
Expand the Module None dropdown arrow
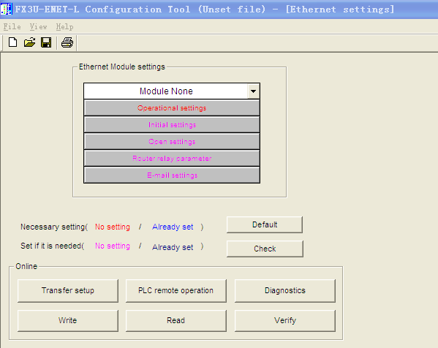253,91
